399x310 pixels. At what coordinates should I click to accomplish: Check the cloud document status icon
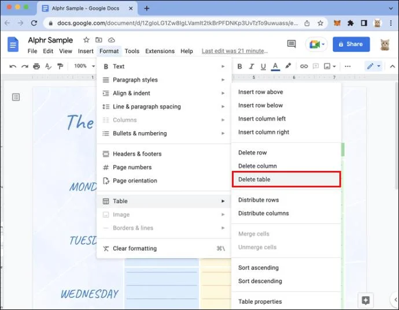[x=112, y=40]
